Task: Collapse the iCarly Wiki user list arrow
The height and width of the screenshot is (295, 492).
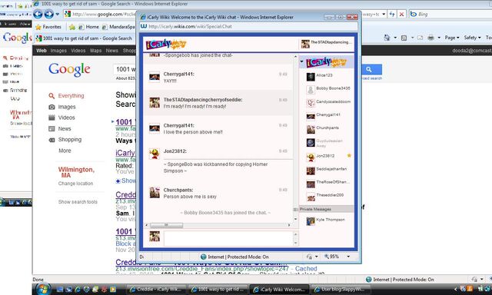Action: tap(302, 61)
